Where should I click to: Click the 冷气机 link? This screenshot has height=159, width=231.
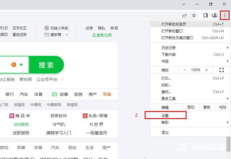(x=59, y=124)
